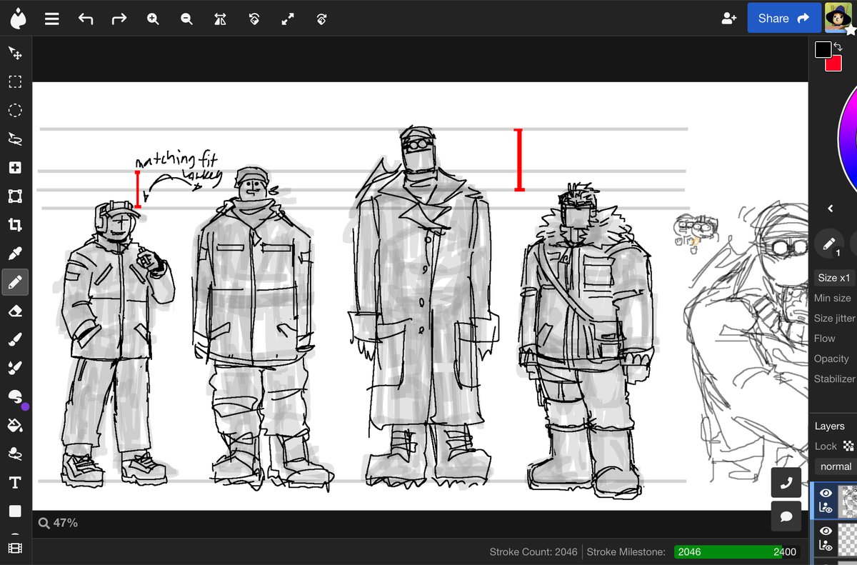
Task: Select the active Pencil tool
Action: coord(15,282)
